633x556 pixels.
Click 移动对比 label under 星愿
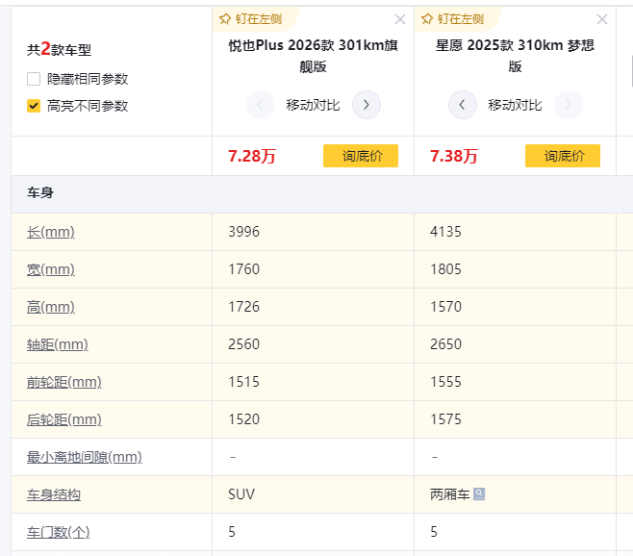[515, 105]
